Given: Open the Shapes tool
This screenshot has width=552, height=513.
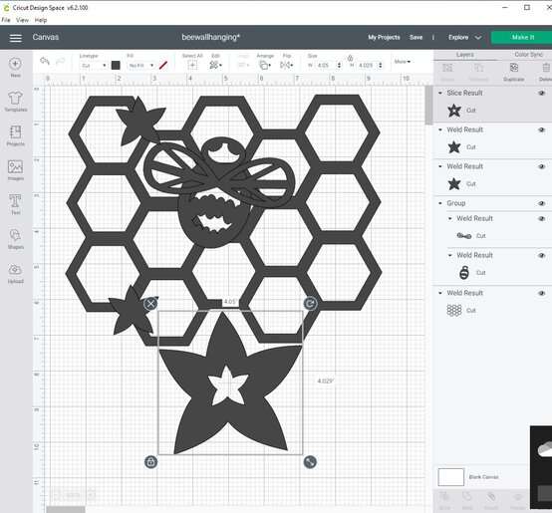Looking at the screenshot, I should [x=15, y=239].
